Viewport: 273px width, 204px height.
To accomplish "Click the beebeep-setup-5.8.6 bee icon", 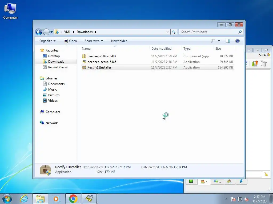I will point(84,62).
